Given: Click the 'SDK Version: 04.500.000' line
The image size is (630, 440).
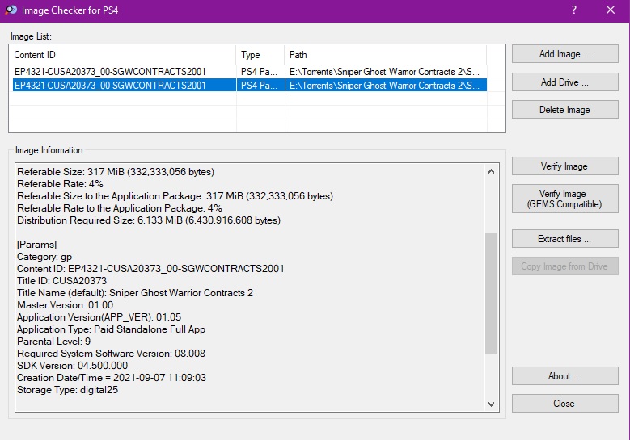Looking at the screenshot, I should (x=72, y=366).
